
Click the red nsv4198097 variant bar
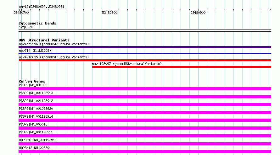182,67
